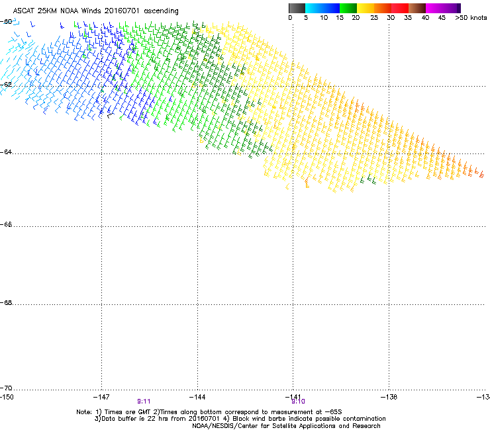The width and height of the screenshot is (490, 430).
Task: Click the title text 'ASCAT 25KM NOAA Winds 20160701 ascending'
Action: (95, 11)
